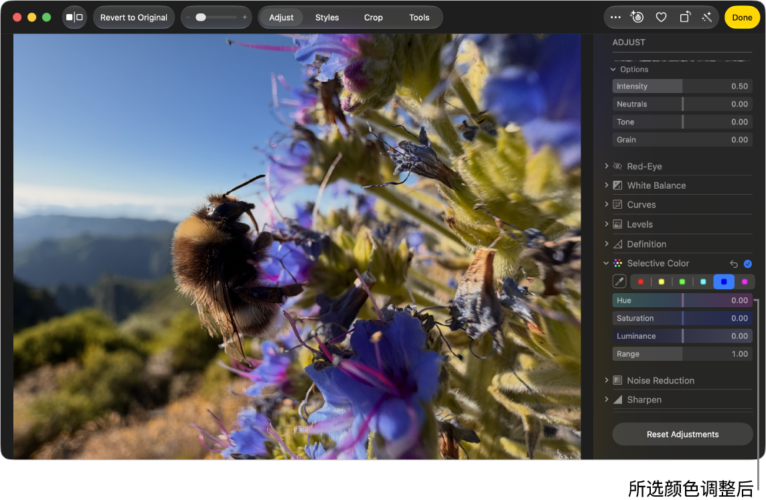
Task: Click the Saturation slider
Action: 682,319
